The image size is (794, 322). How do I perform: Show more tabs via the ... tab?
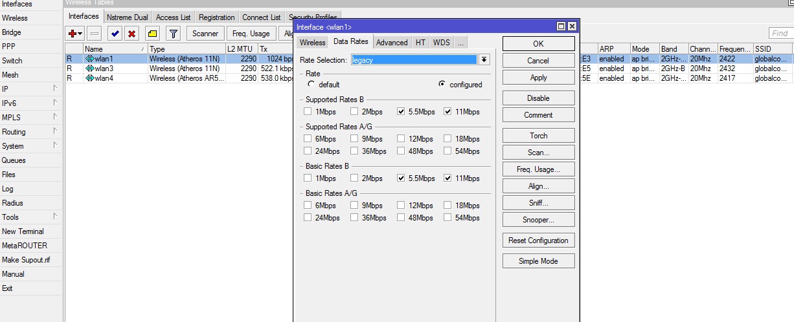coord(460,42)
